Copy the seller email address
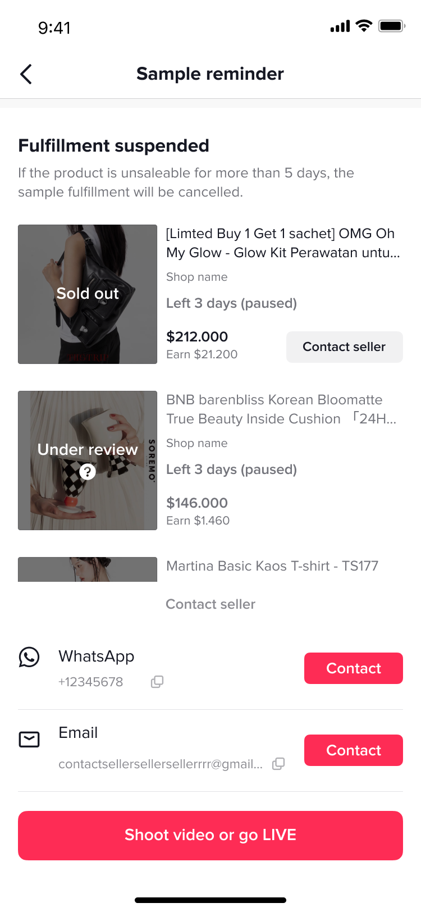 click(278, 764)
